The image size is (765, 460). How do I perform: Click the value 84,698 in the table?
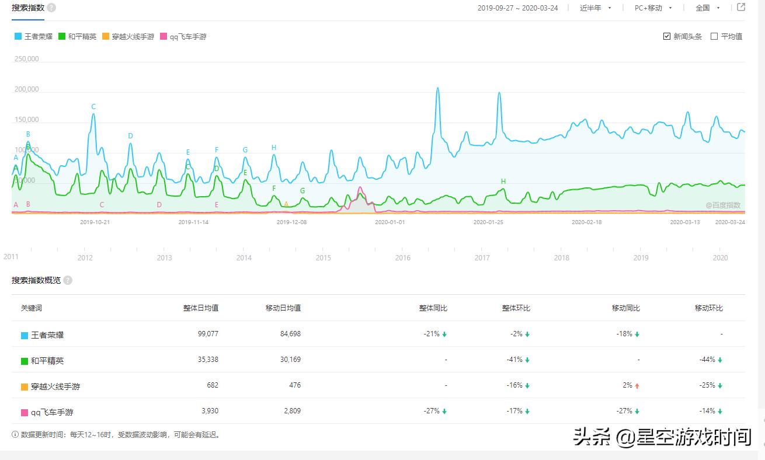(x=290, y=334)
